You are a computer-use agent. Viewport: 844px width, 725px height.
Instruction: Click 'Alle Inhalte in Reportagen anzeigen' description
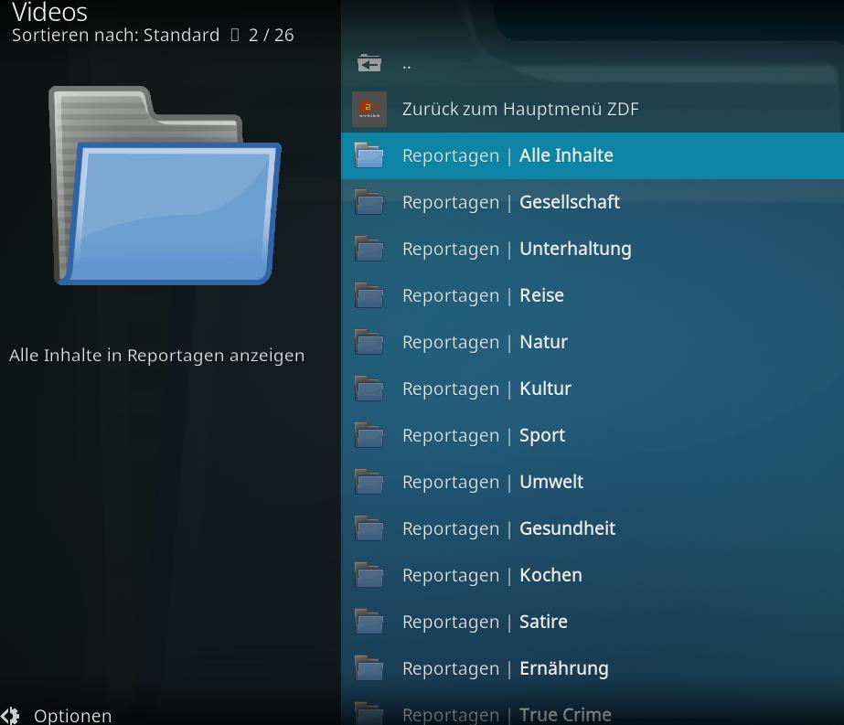click(x=157, y=356)
